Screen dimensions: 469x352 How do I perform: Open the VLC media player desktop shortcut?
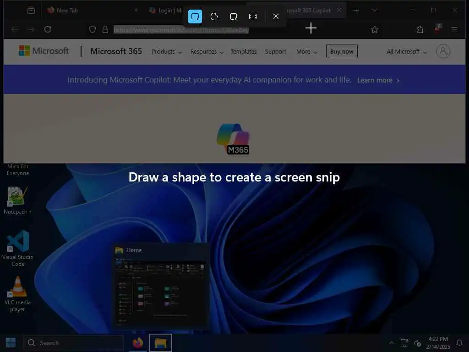point(18,294)
